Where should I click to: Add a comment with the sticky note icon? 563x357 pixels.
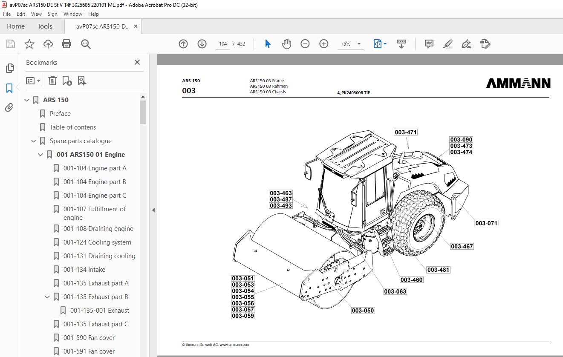pos(429,44)
